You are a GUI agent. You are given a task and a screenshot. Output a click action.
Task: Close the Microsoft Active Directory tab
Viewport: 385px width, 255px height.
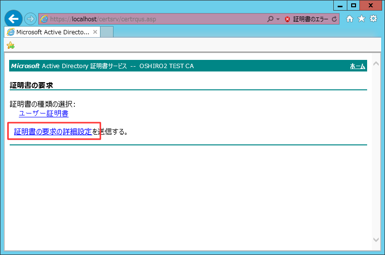pyautogui.click(x=95, y=32)
